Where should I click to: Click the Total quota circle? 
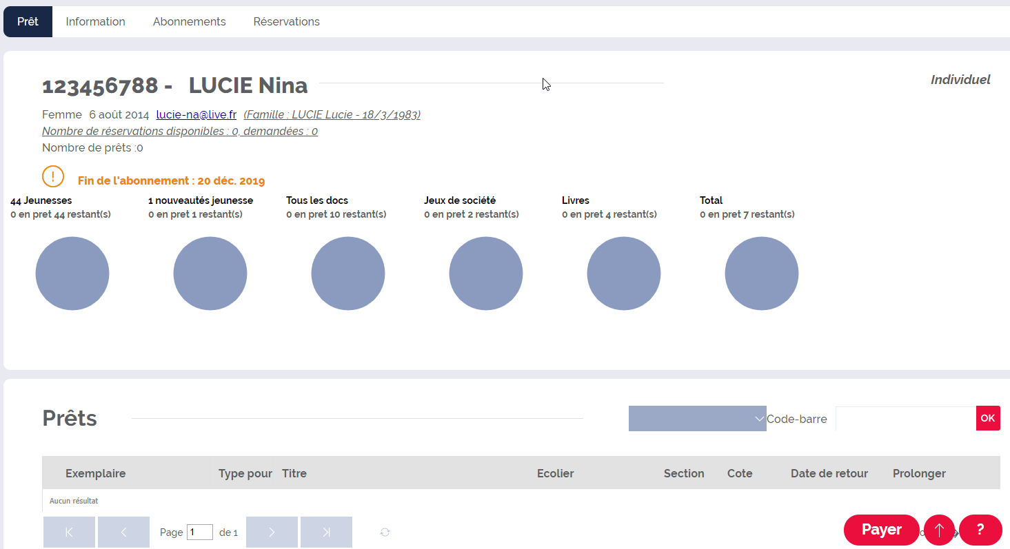point(762,273)
